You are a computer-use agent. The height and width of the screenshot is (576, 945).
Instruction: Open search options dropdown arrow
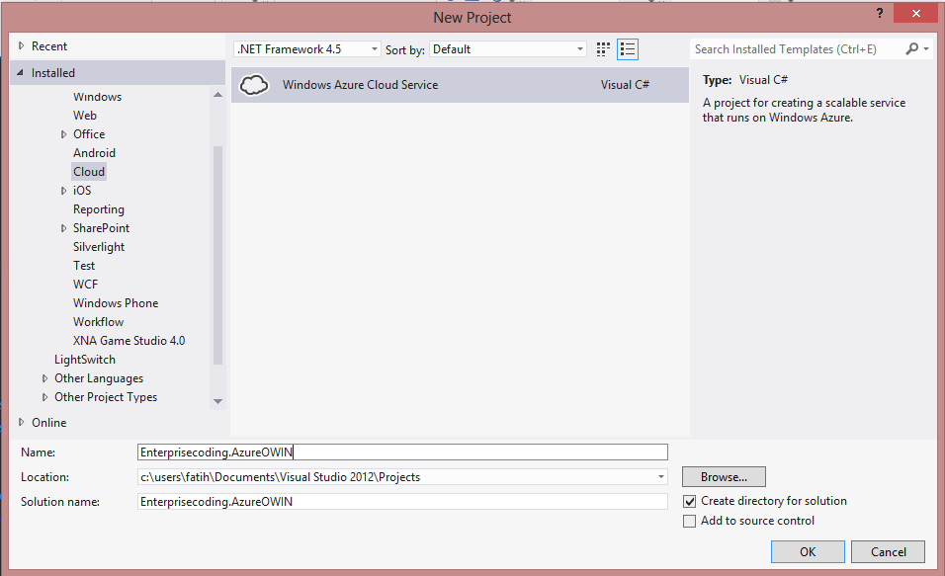[x=926, y=48]
